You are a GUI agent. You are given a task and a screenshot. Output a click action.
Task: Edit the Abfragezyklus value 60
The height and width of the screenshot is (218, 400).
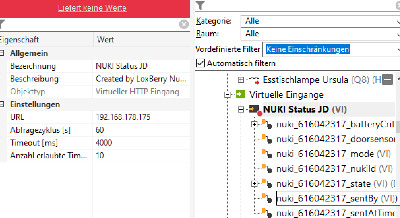coord(142,130)
